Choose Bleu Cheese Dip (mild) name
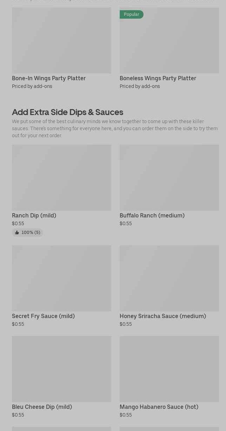226x431 pixels. click(42, 407)
